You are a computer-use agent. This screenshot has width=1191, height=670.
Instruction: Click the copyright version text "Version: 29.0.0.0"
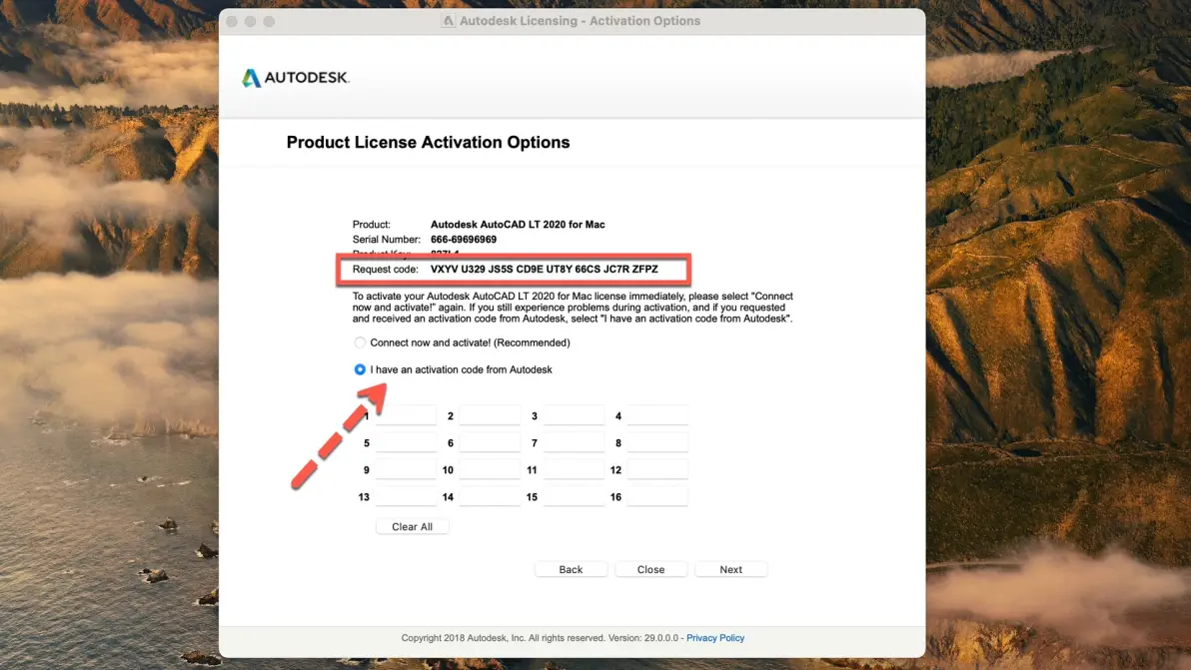coord(643,638)
